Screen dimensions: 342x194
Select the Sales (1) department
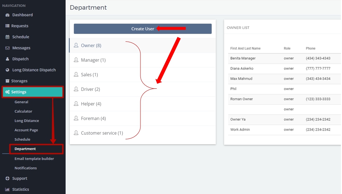tap(143, 75)
